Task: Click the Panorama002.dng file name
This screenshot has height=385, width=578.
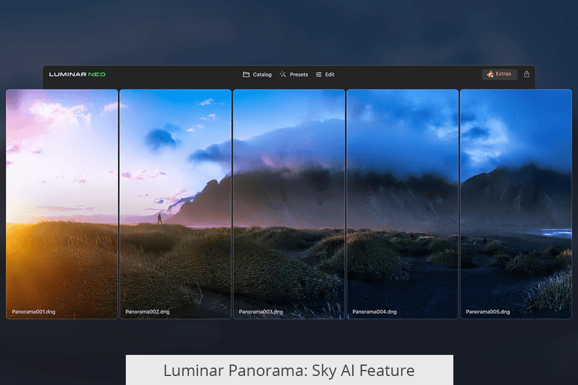Action: coord(148,312)
